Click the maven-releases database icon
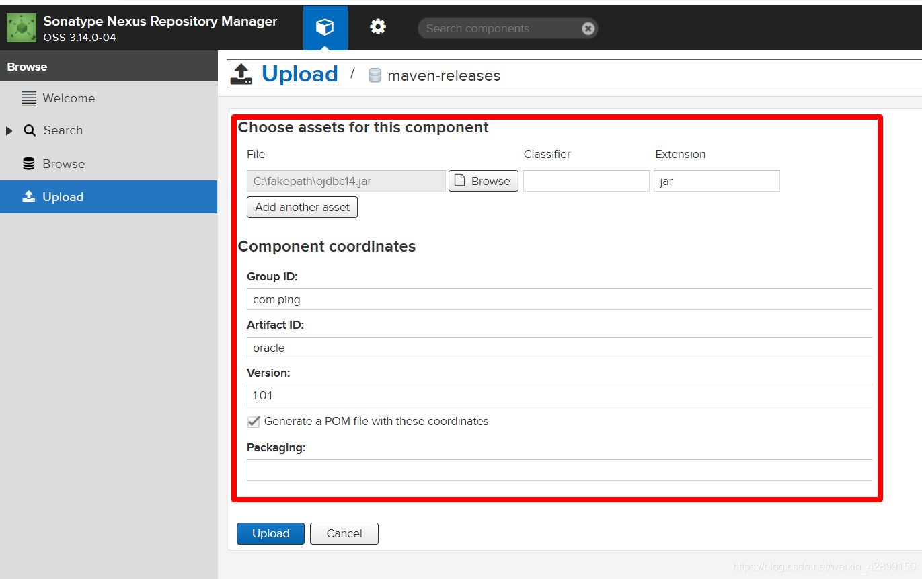This screenshot has width=922, height=579. 375,75
